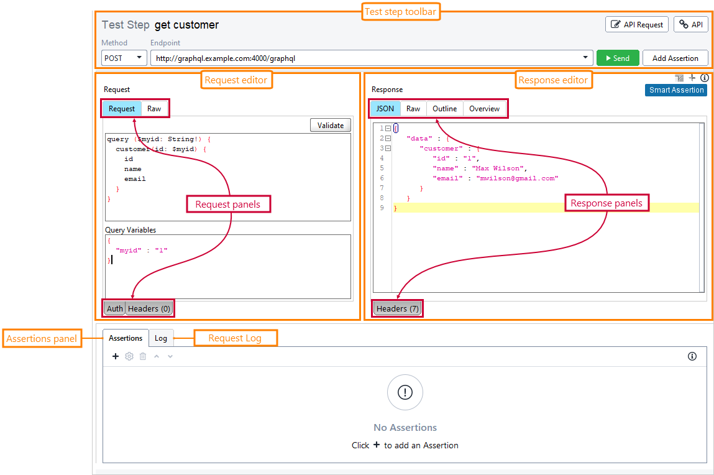Click inside the GraphQL query editor
The width and height of the screenshot is (714, 475).
point(227,177)
